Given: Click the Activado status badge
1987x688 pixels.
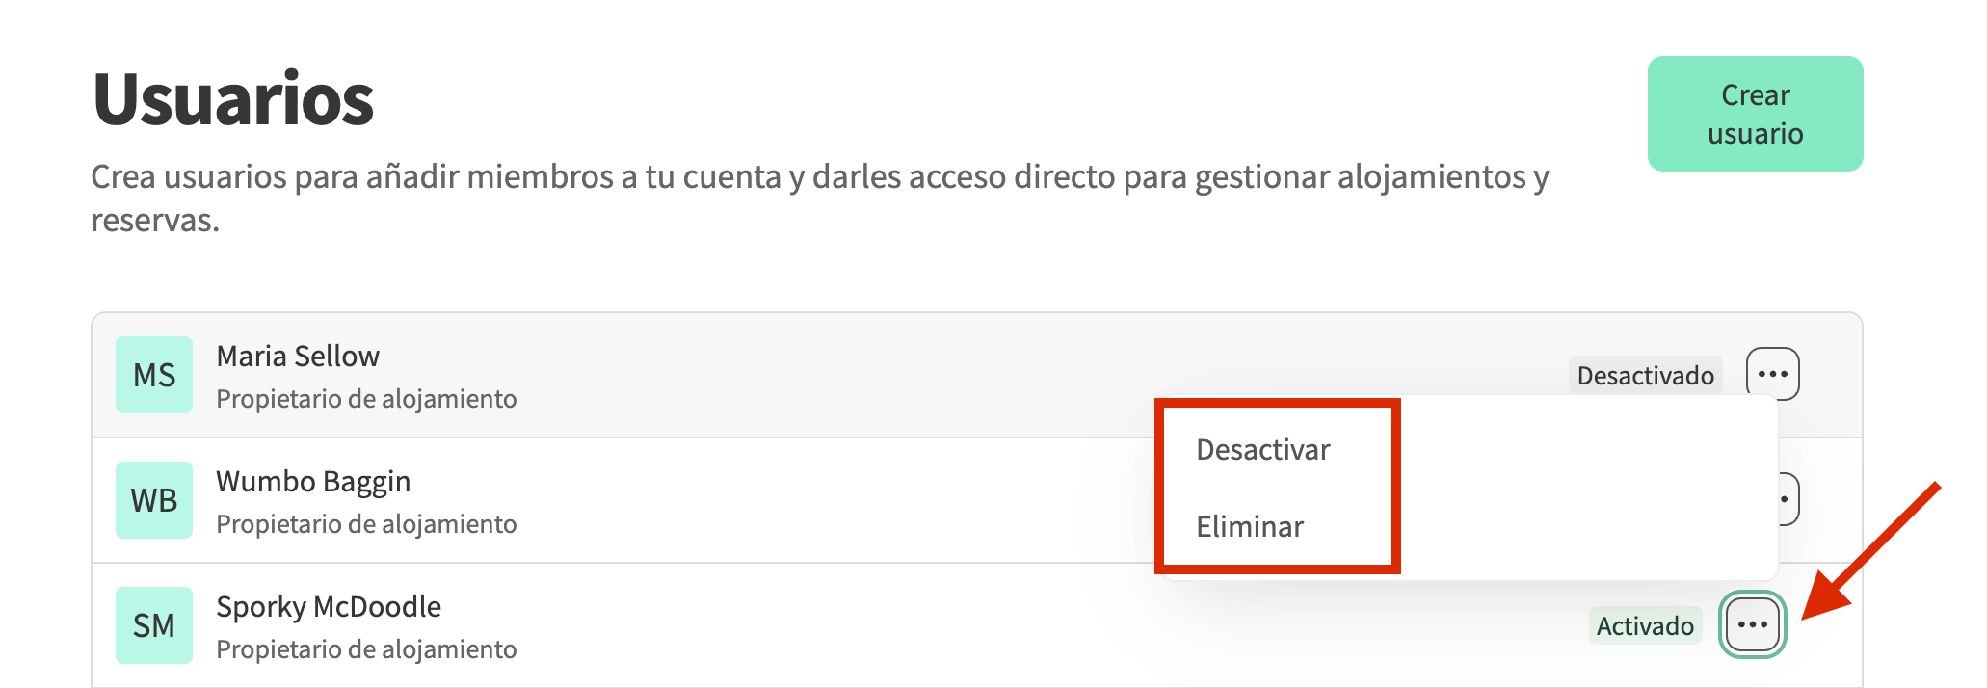Looking at the screenshot, I should [1645, 626].
